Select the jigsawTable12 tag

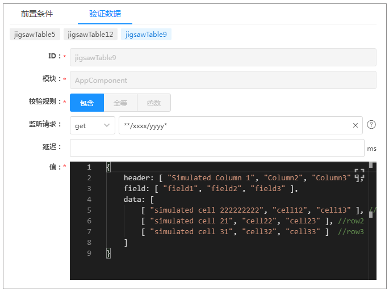pyautogui.click(x=90, y=35)
